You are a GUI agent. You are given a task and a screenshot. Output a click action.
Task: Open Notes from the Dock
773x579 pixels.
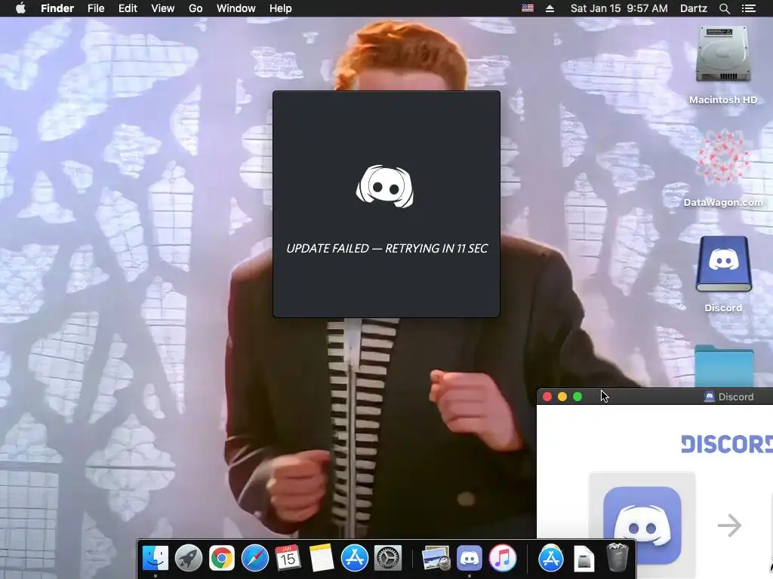click(322, 558)
